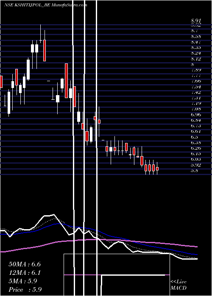Click the 5.92 price level
212x296 pixels.
[x=196, y=165]
